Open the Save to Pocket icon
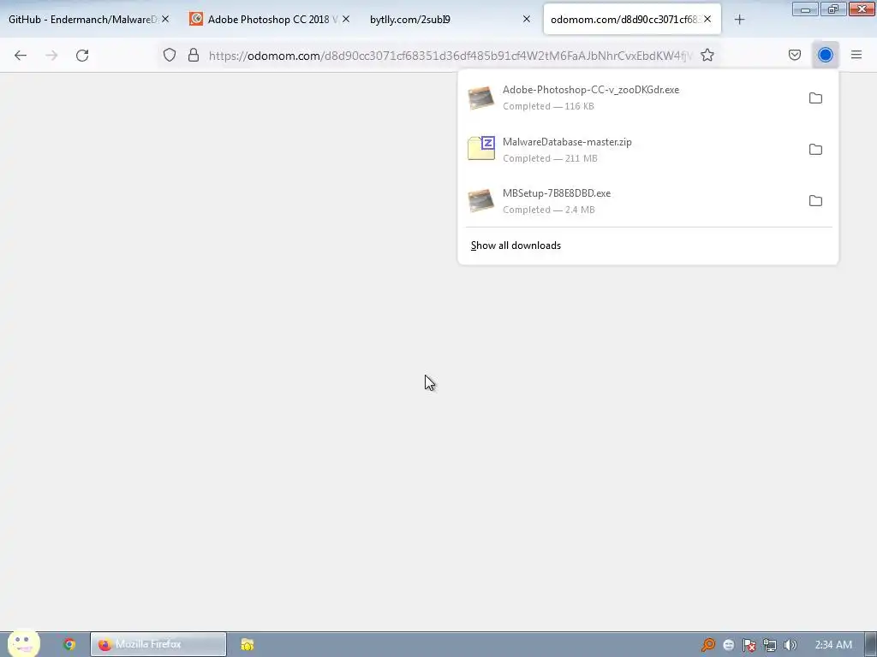Screen dimensions: 877x657 pyautogui.click(x=795, y=55)
